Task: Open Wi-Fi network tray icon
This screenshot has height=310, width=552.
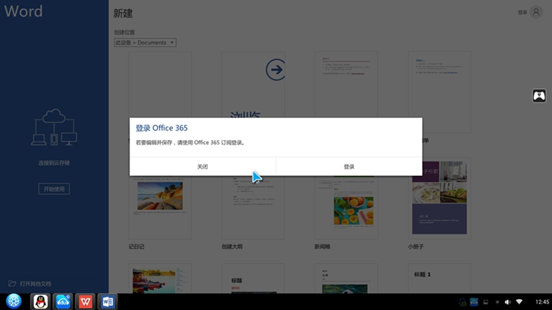Action: pyautogui.click(x=520, y=302)
